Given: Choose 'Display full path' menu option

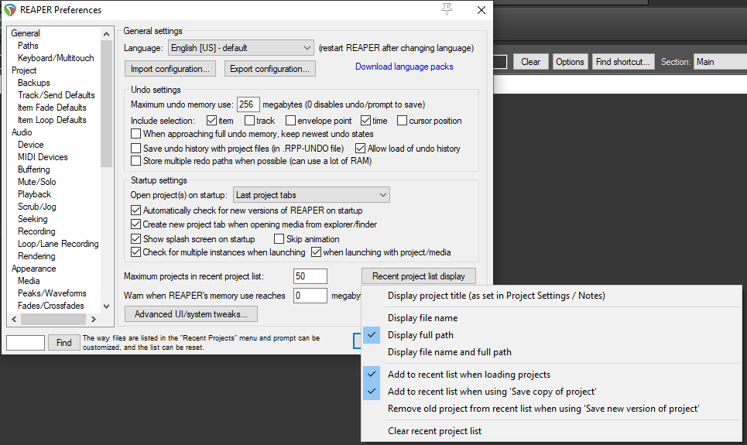Looking at the screenshot, I should 551,335.
